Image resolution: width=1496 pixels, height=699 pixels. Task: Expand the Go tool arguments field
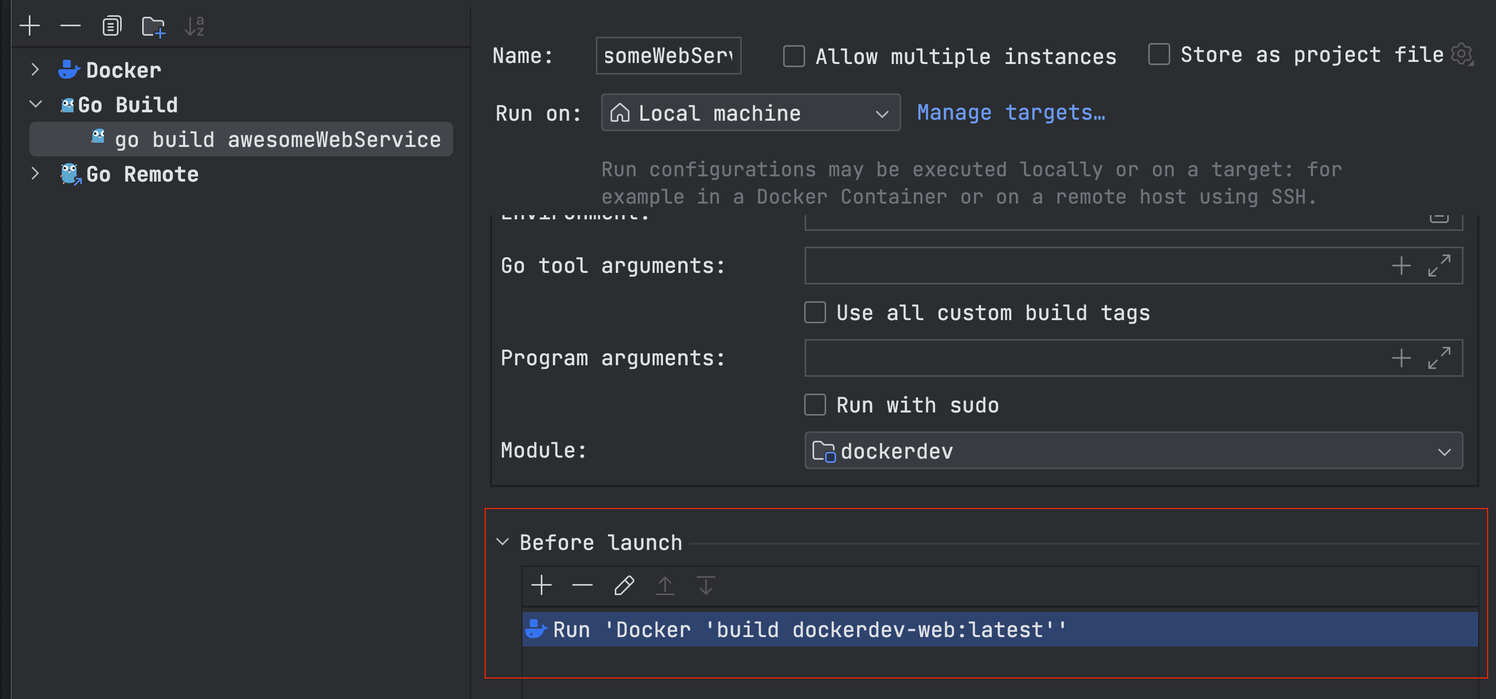pyautogui.click(x=1439, y=266)
